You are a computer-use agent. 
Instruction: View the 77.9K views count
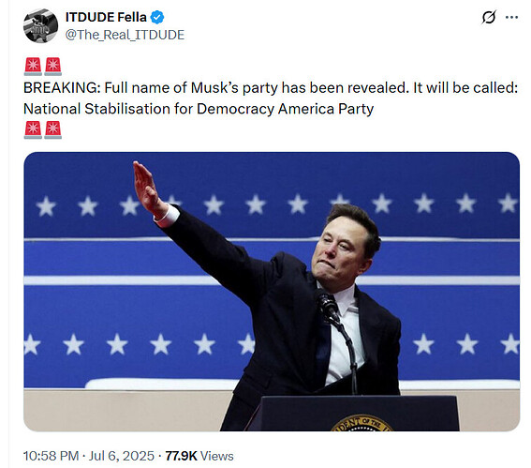point(181,456)
